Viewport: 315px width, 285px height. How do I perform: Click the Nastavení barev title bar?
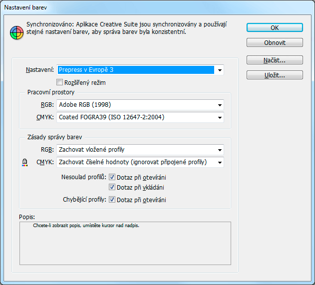click(x=158, y=7)
